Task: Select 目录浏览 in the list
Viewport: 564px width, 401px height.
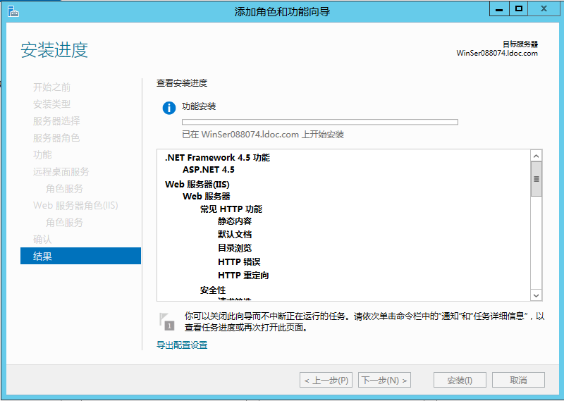Action: pos(235,248)
